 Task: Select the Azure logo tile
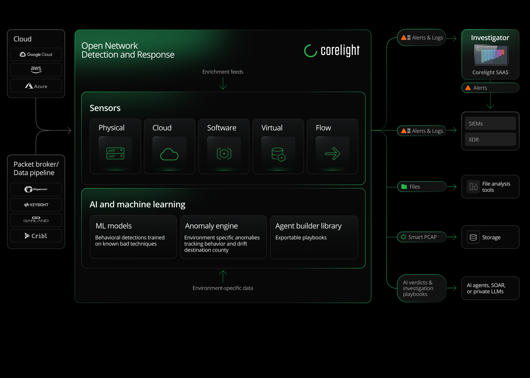coord(36,86)
